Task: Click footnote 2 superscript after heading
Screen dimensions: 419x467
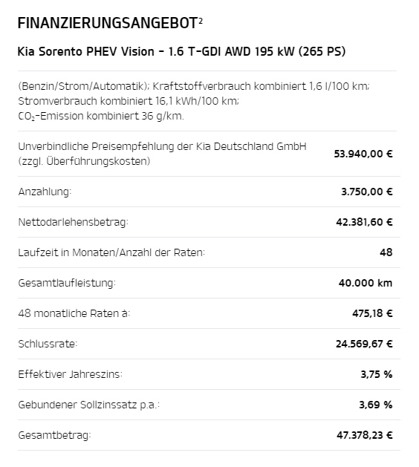Action: click(x=201, y=21)
